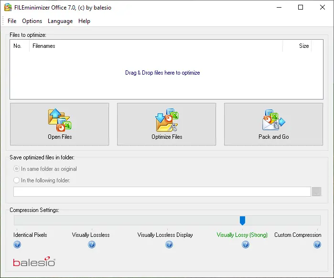Select In the following folder option
This screenshot has height=278, width=334.
point(42,180)
